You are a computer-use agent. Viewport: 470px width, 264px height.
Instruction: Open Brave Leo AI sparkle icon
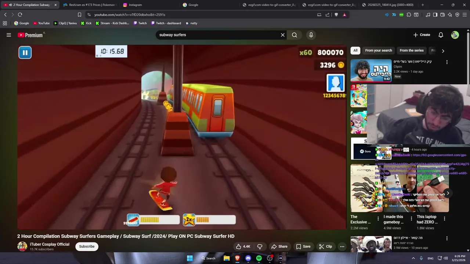(450, 15)
